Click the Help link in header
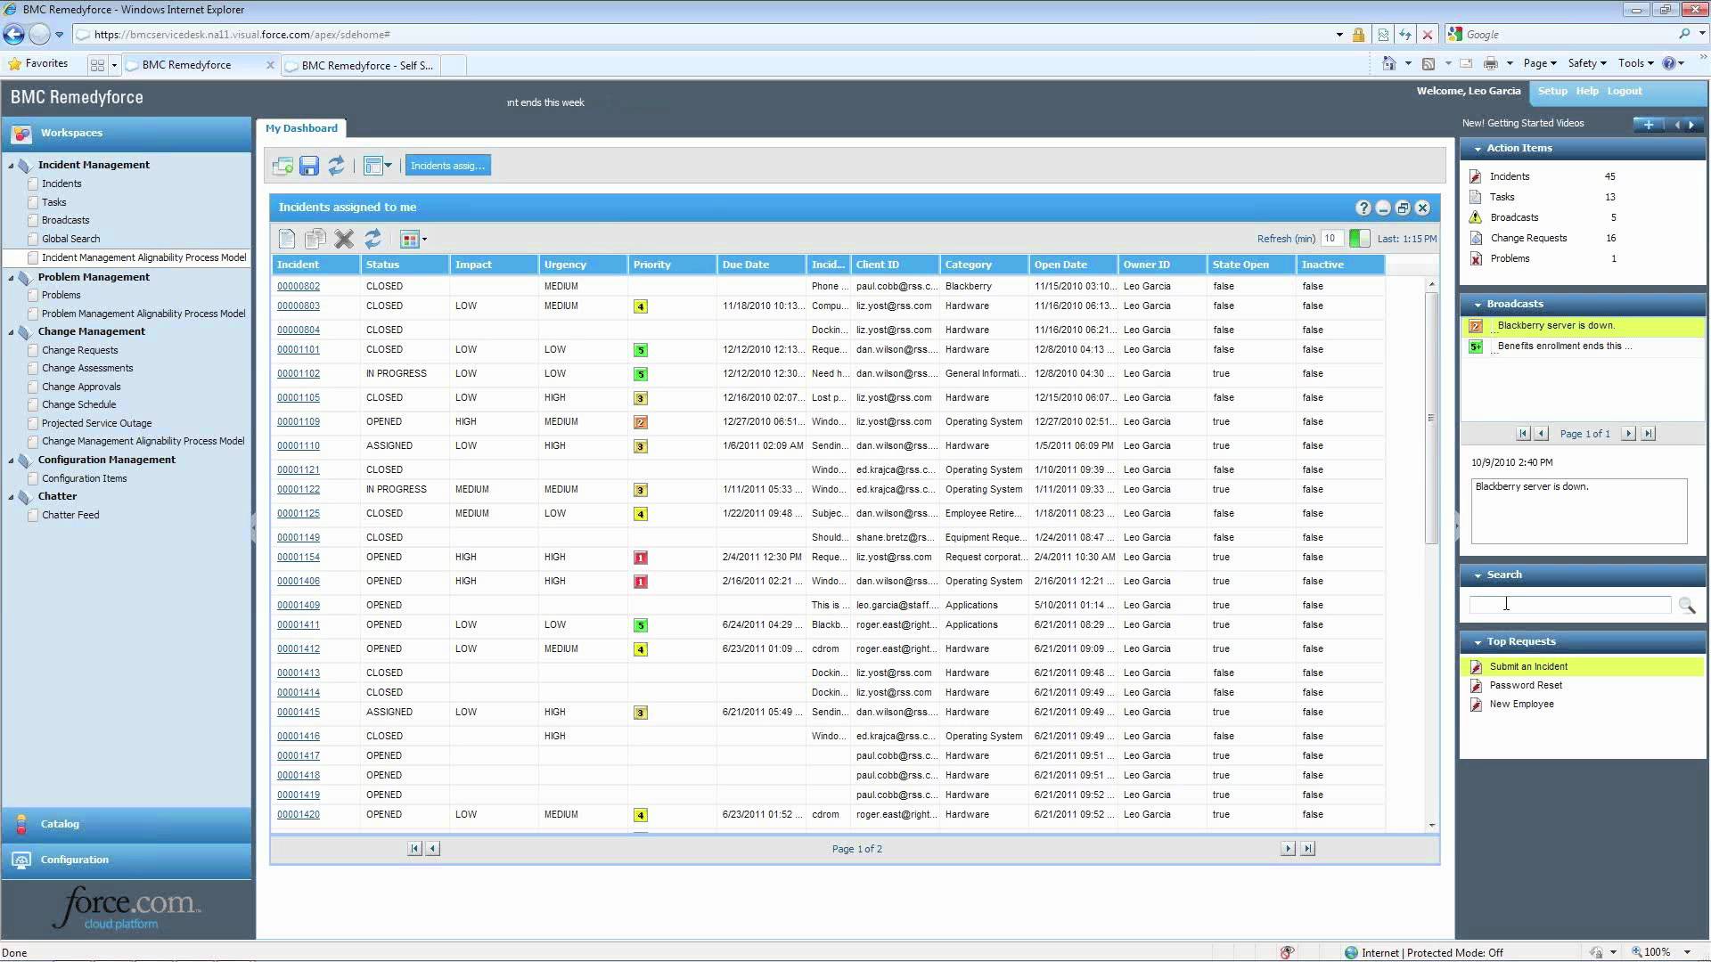This screenshot has height=962, width=1711. click(1586, 91)
